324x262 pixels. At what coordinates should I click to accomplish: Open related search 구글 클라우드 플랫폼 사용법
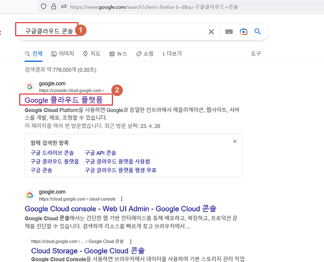coord(118,162)
